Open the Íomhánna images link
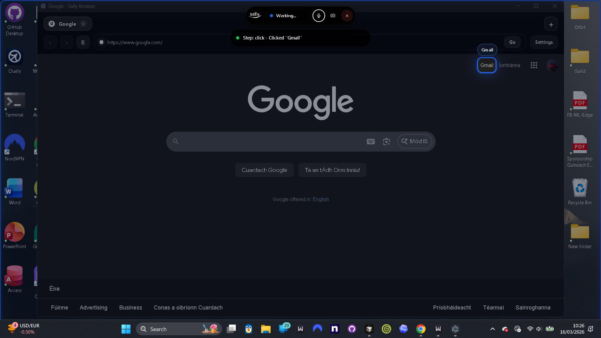 [510, 65]
